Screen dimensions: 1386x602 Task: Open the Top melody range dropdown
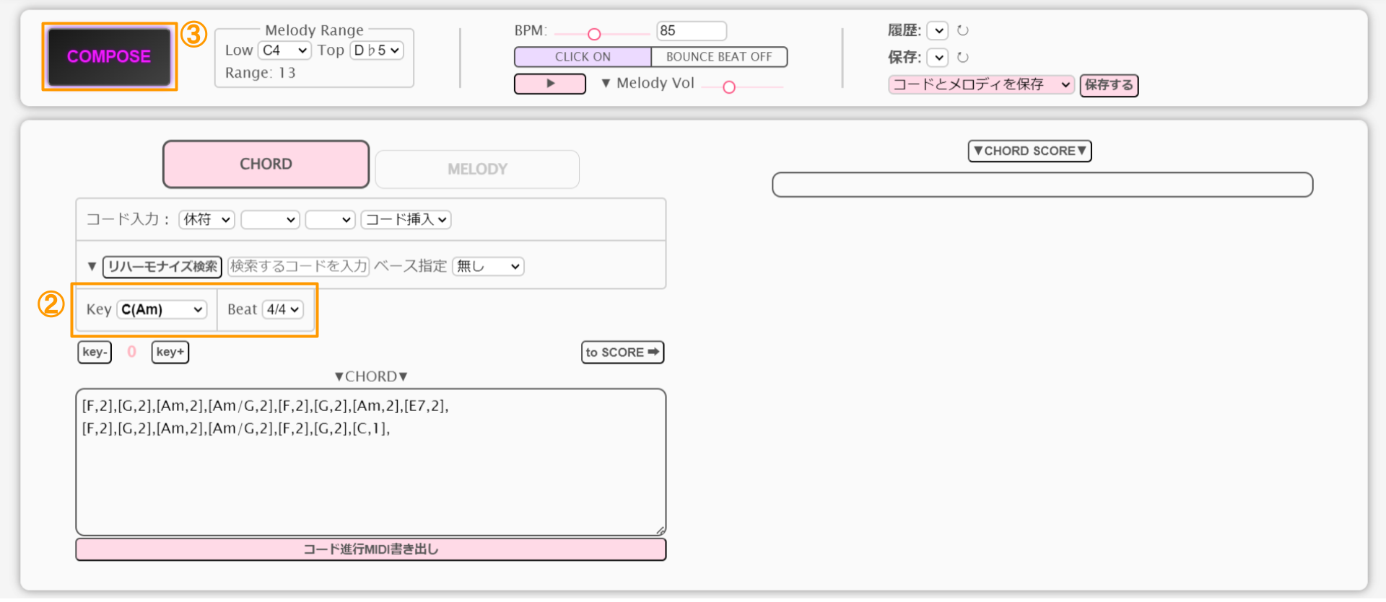click(376, 50)
